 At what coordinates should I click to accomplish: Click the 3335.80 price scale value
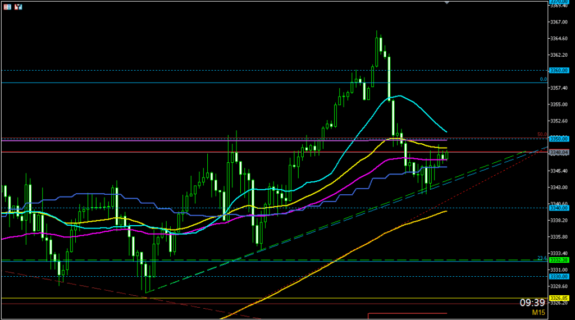tap(559, 237)
